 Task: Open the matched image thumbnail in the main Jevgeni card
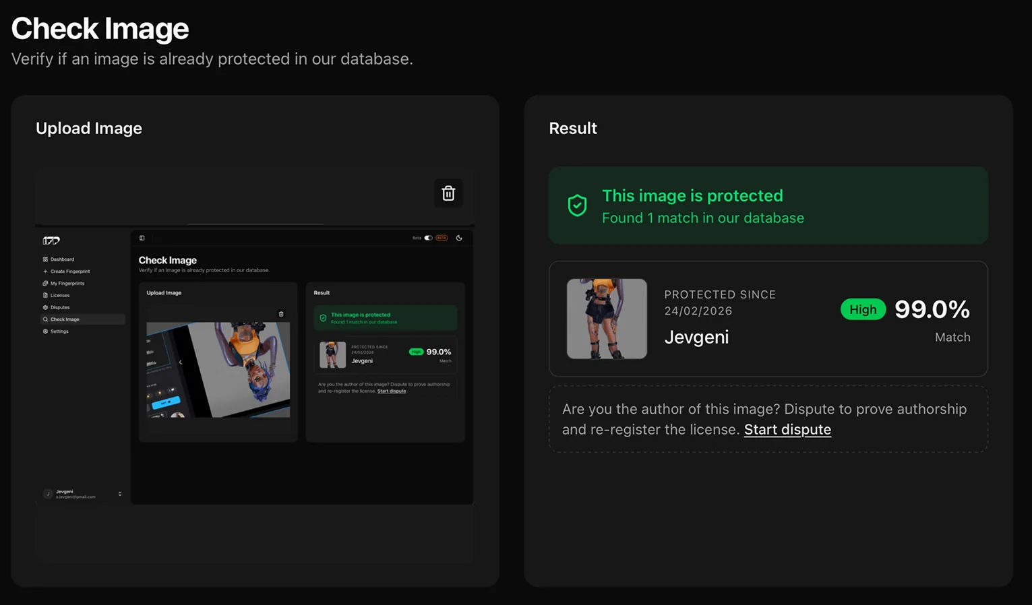[x=607, y=319]
